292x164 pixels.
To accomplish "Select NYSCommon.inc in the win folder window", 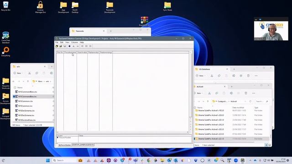I will [x=25, y=106].
